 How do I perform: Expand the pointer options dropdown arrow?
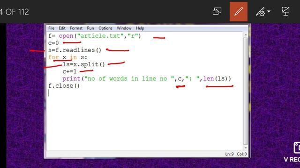[x=269, y=12]
